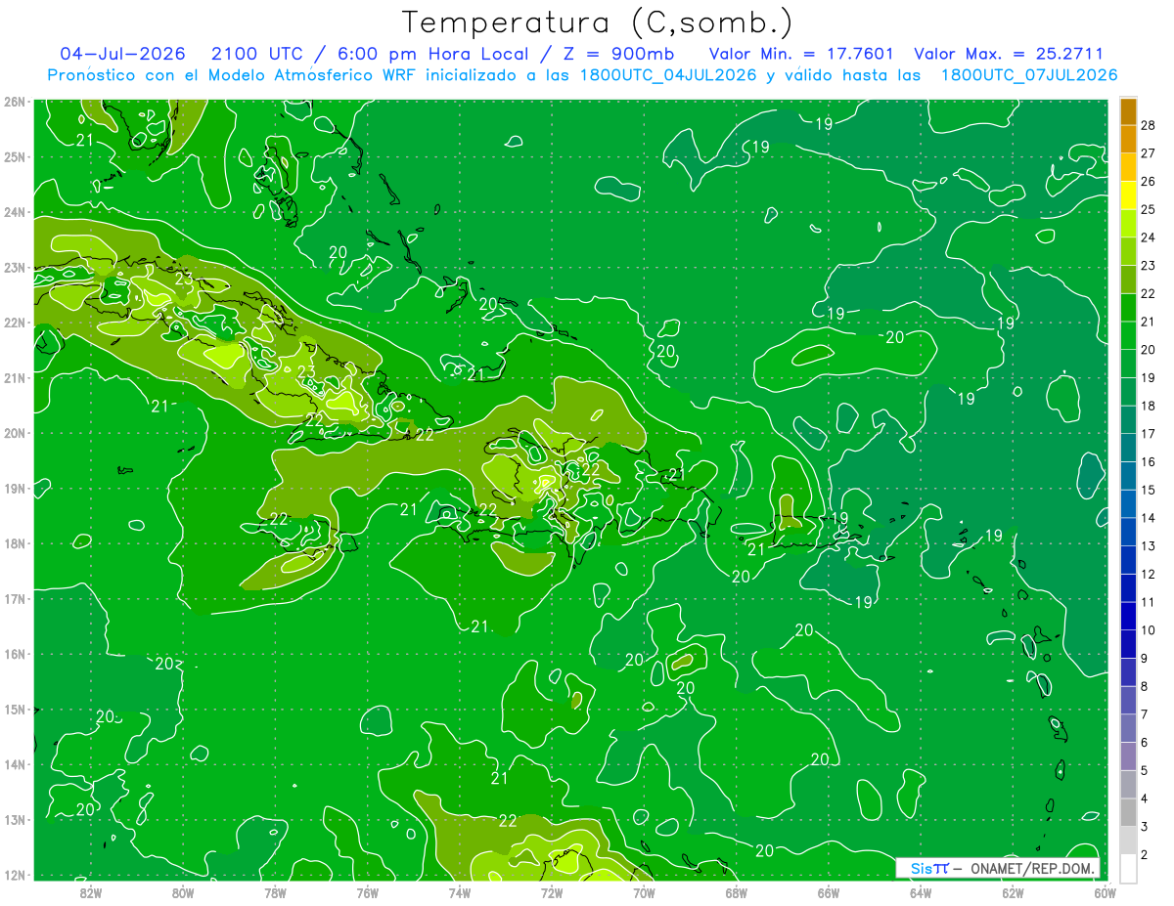Image resolution: width=1174 pixels, height=906 pixels.
Task: Click the color scale label "13"
Action: pyautogui.click(x=1149, y=546)
